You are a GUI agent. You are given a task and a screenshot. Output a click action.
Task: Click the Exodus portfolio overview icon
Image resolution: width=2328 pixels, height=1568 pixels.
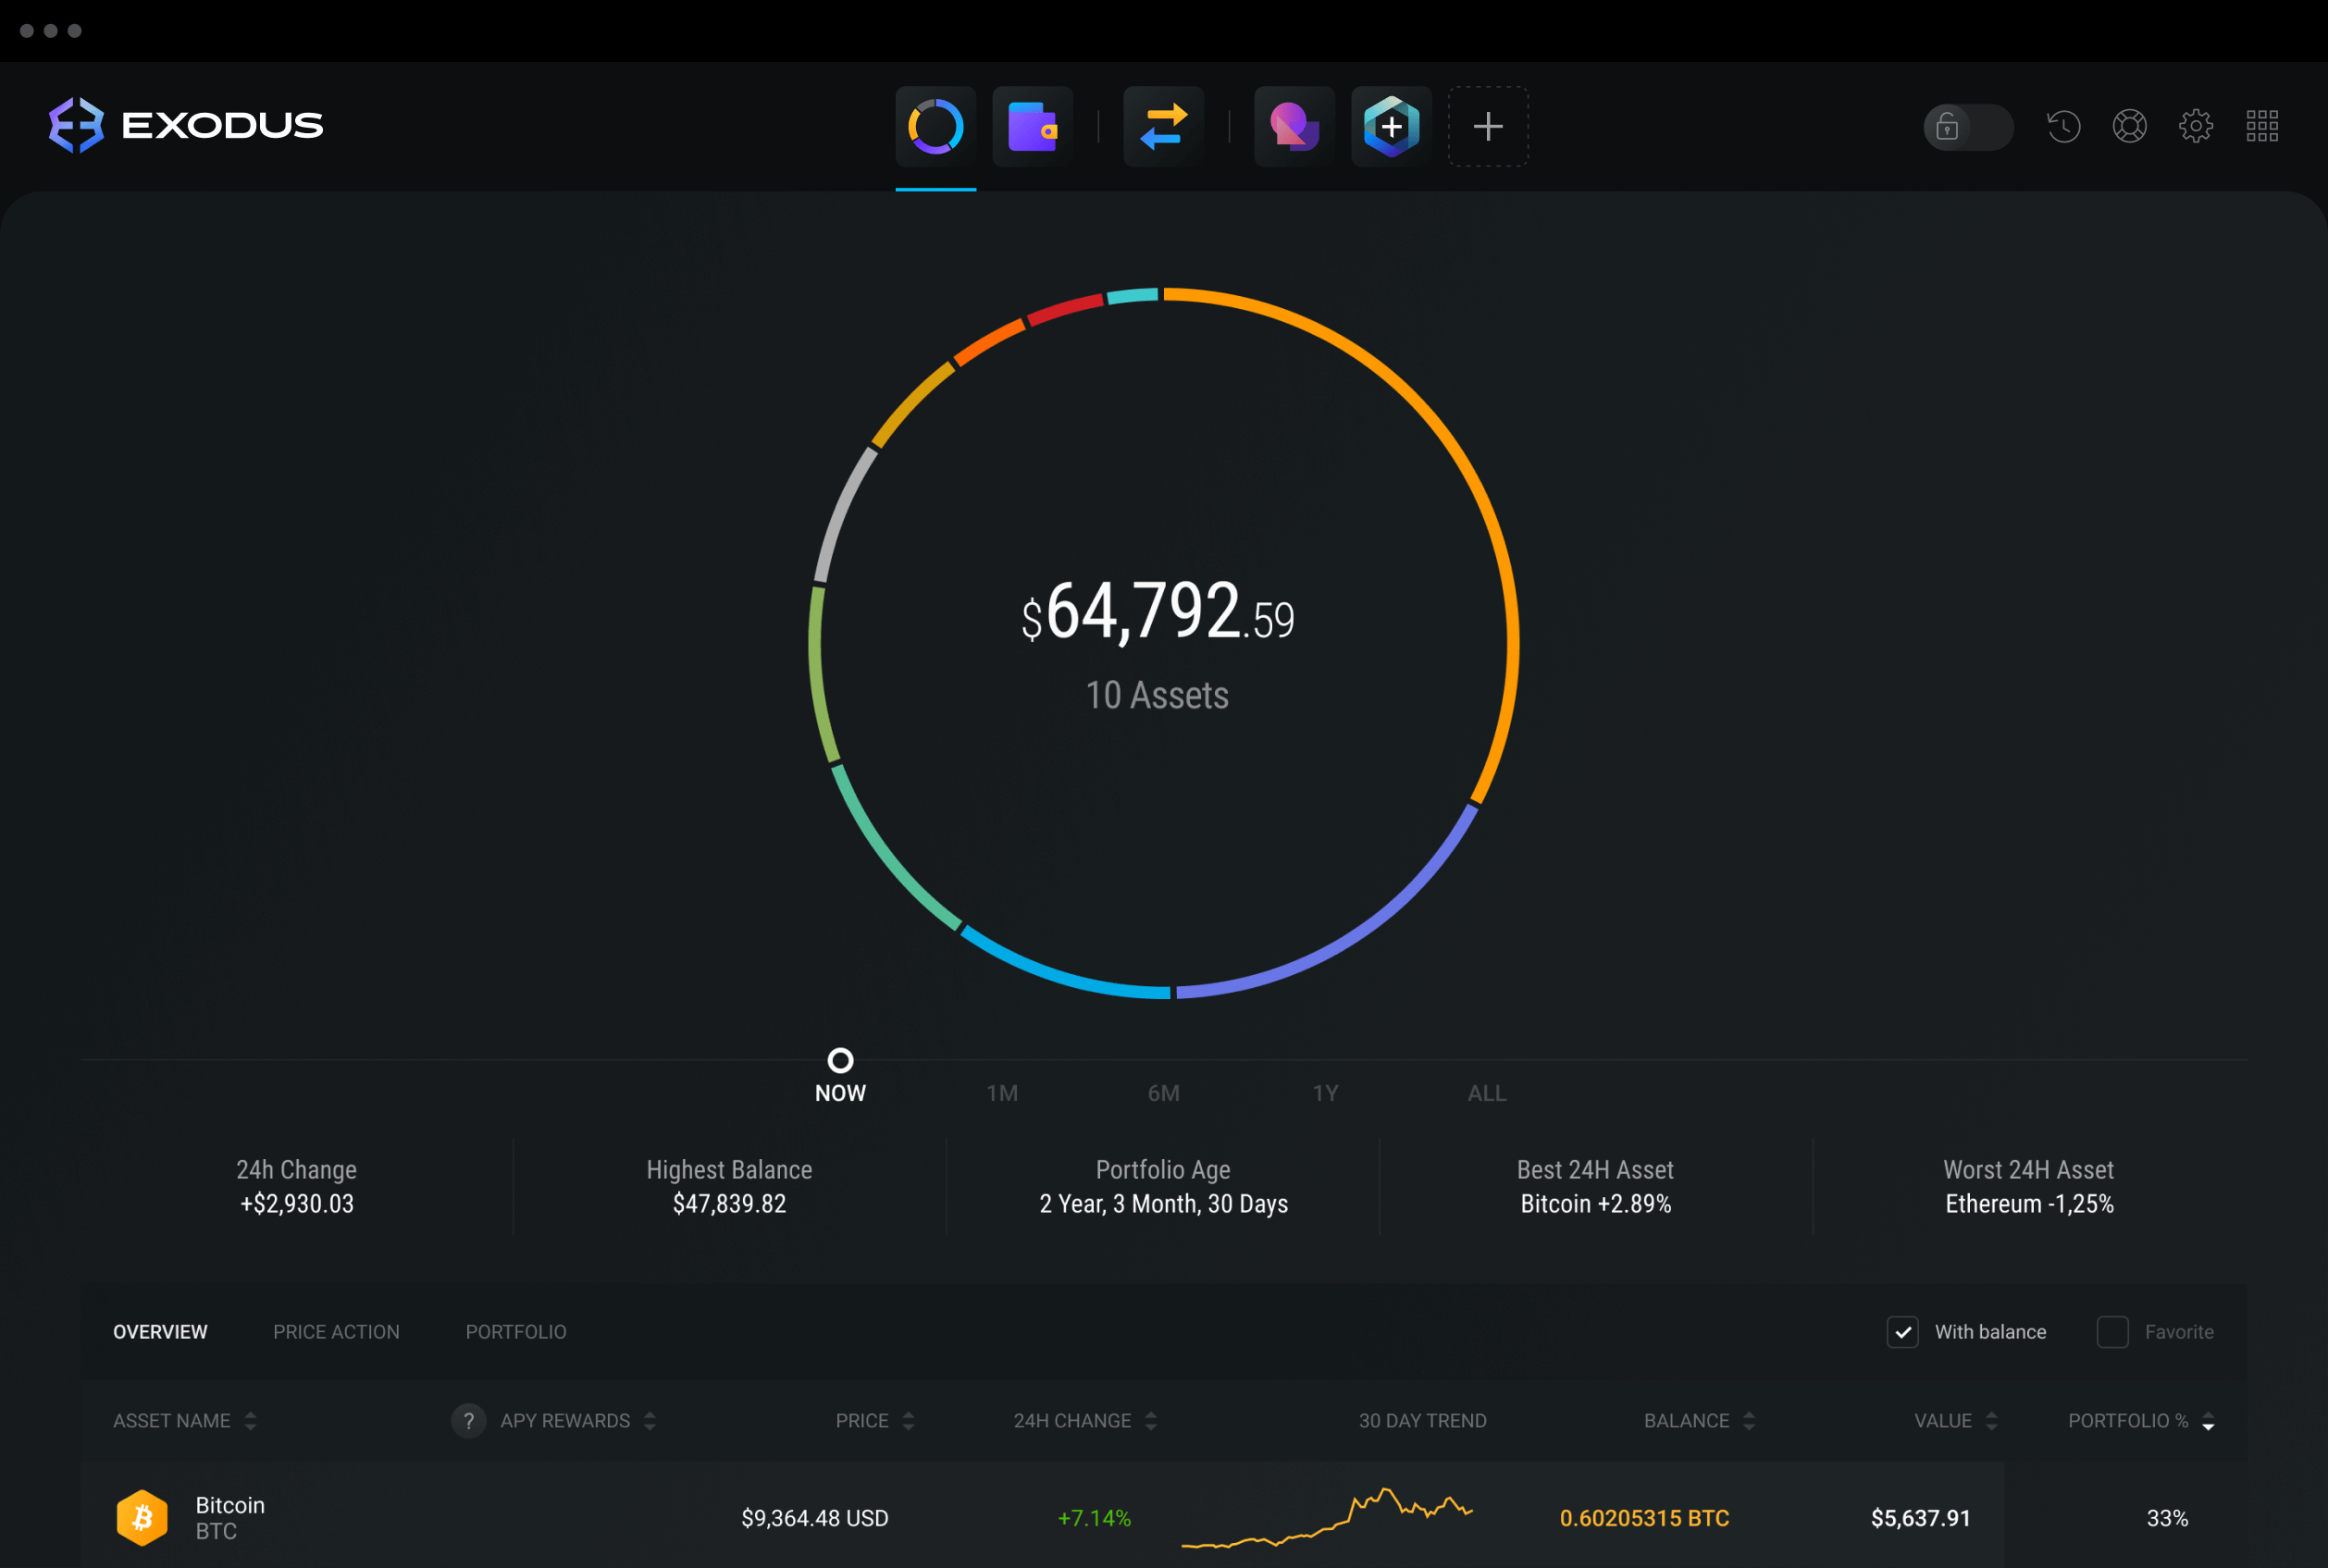coord(936,122)
